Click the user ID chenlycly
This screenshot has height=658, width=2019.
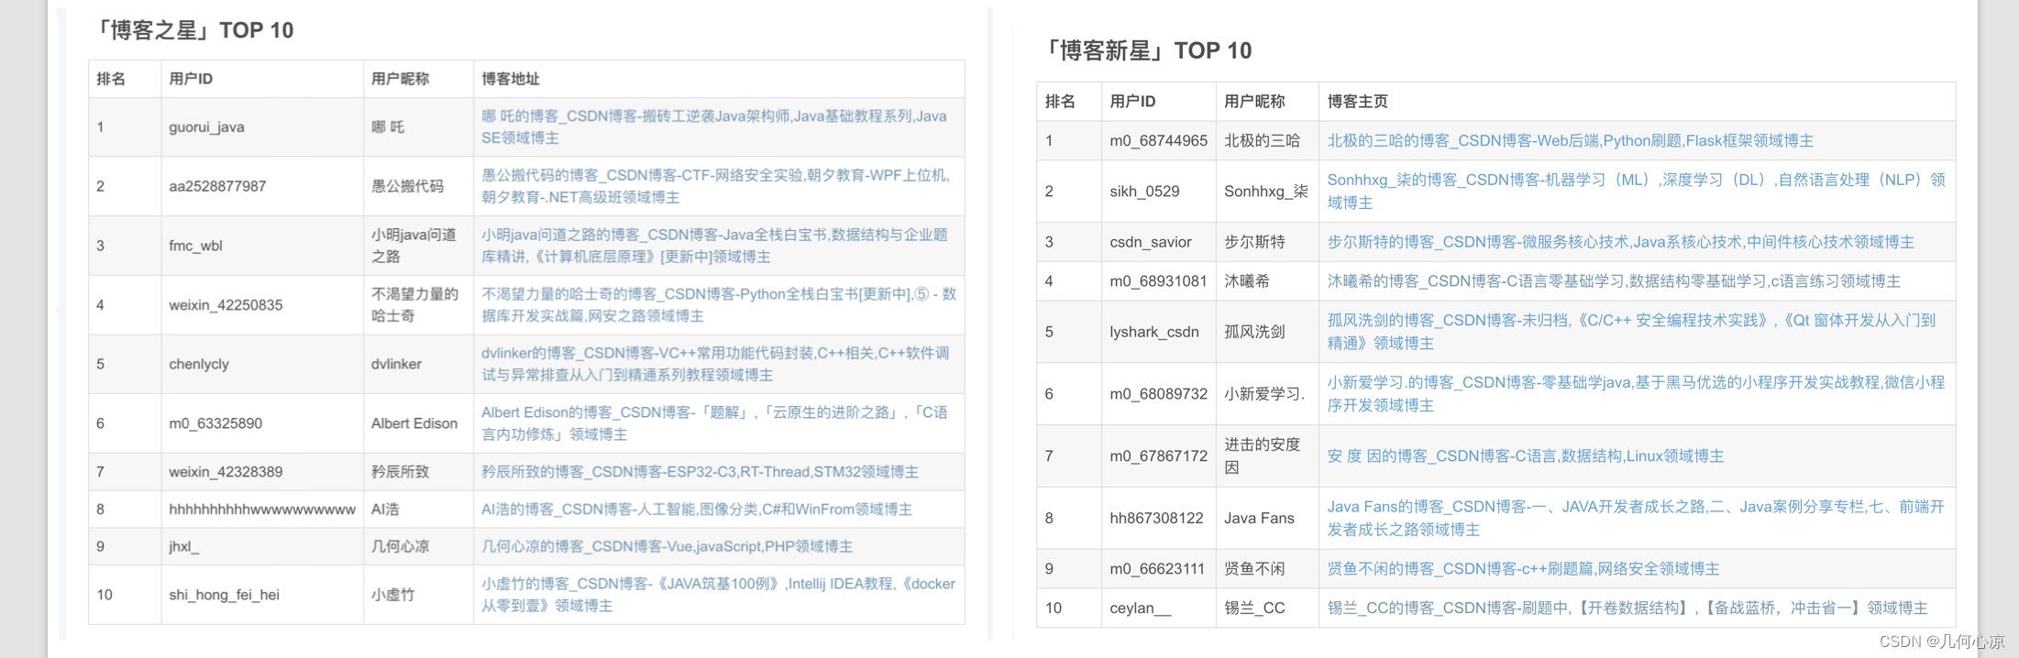coord(199,364)
